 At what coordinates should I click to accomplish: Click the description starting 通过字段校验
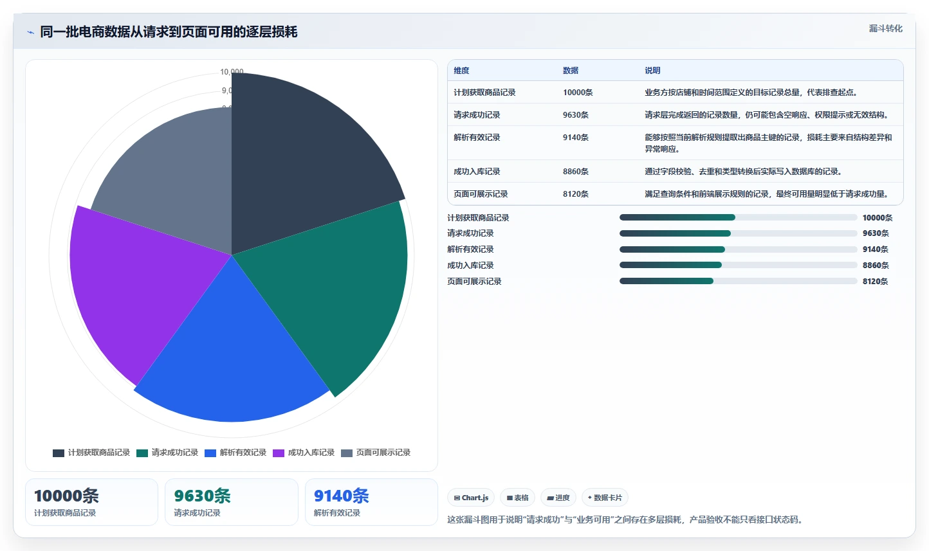744,172
